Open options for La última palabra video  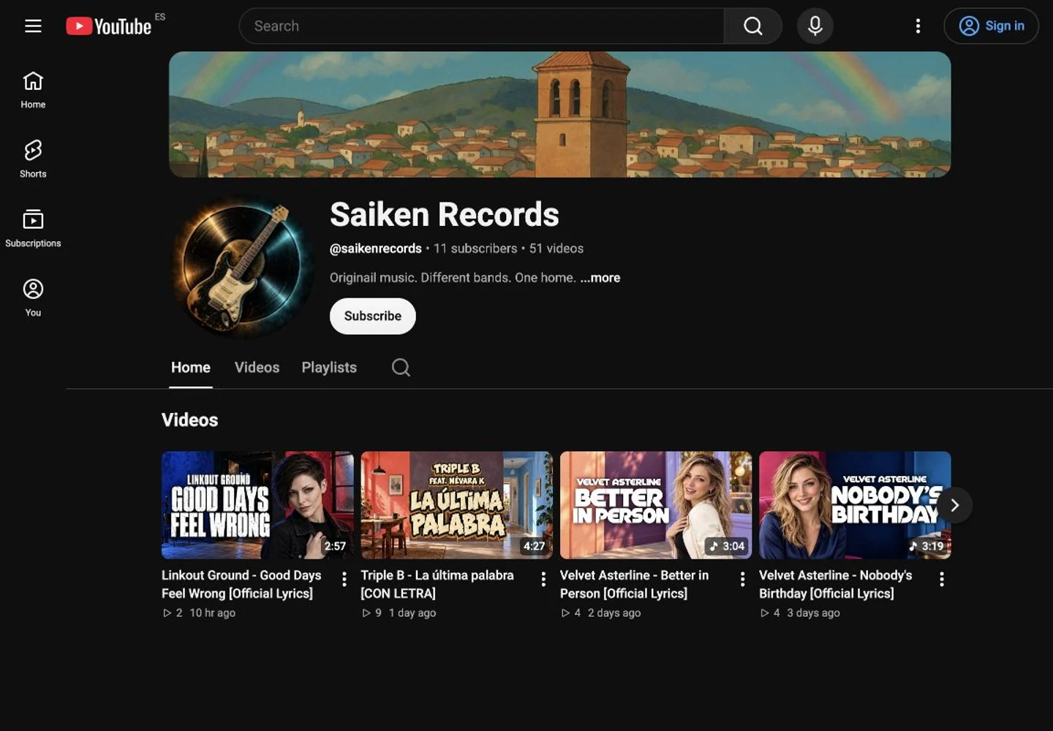coord(543,579)
